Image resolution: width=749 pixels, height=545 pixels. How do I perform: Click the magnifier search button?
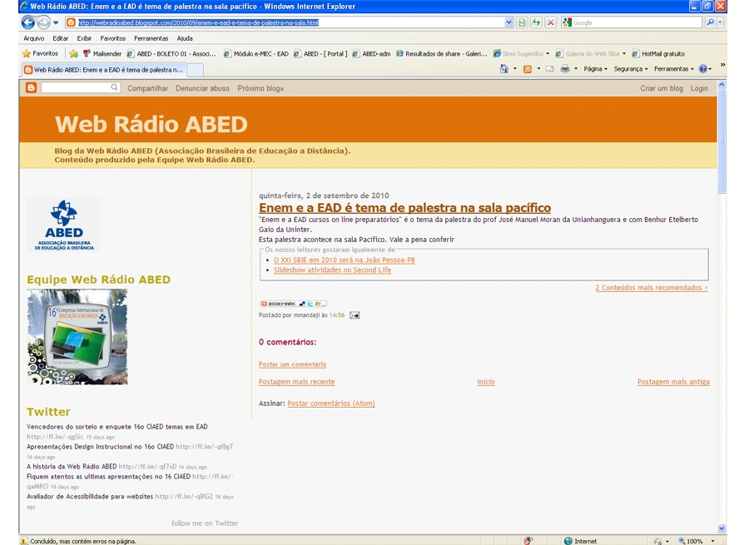(x=711, y=22)
